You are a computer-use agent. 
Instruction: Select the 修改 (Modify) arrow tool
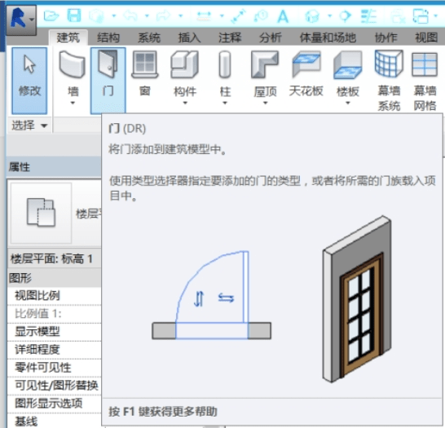pyautogui.click(x=29, y=81)
